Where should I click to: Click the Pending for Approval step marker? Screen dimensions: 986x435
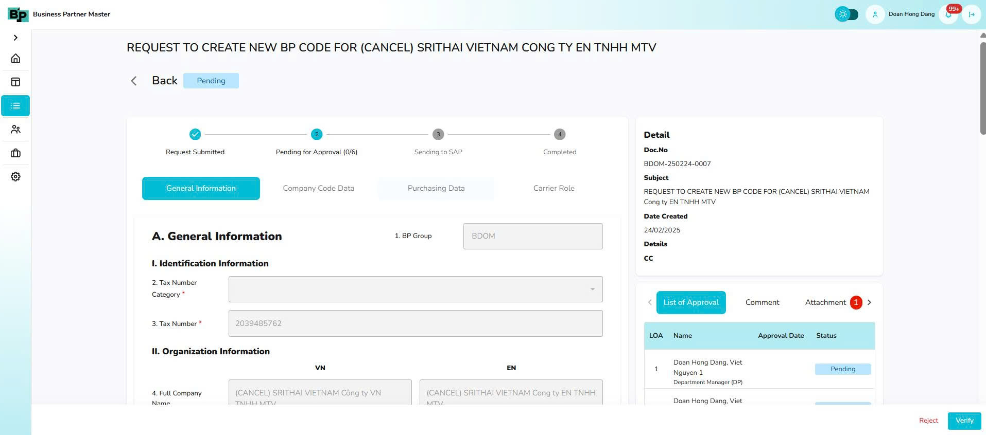point(317,134)
